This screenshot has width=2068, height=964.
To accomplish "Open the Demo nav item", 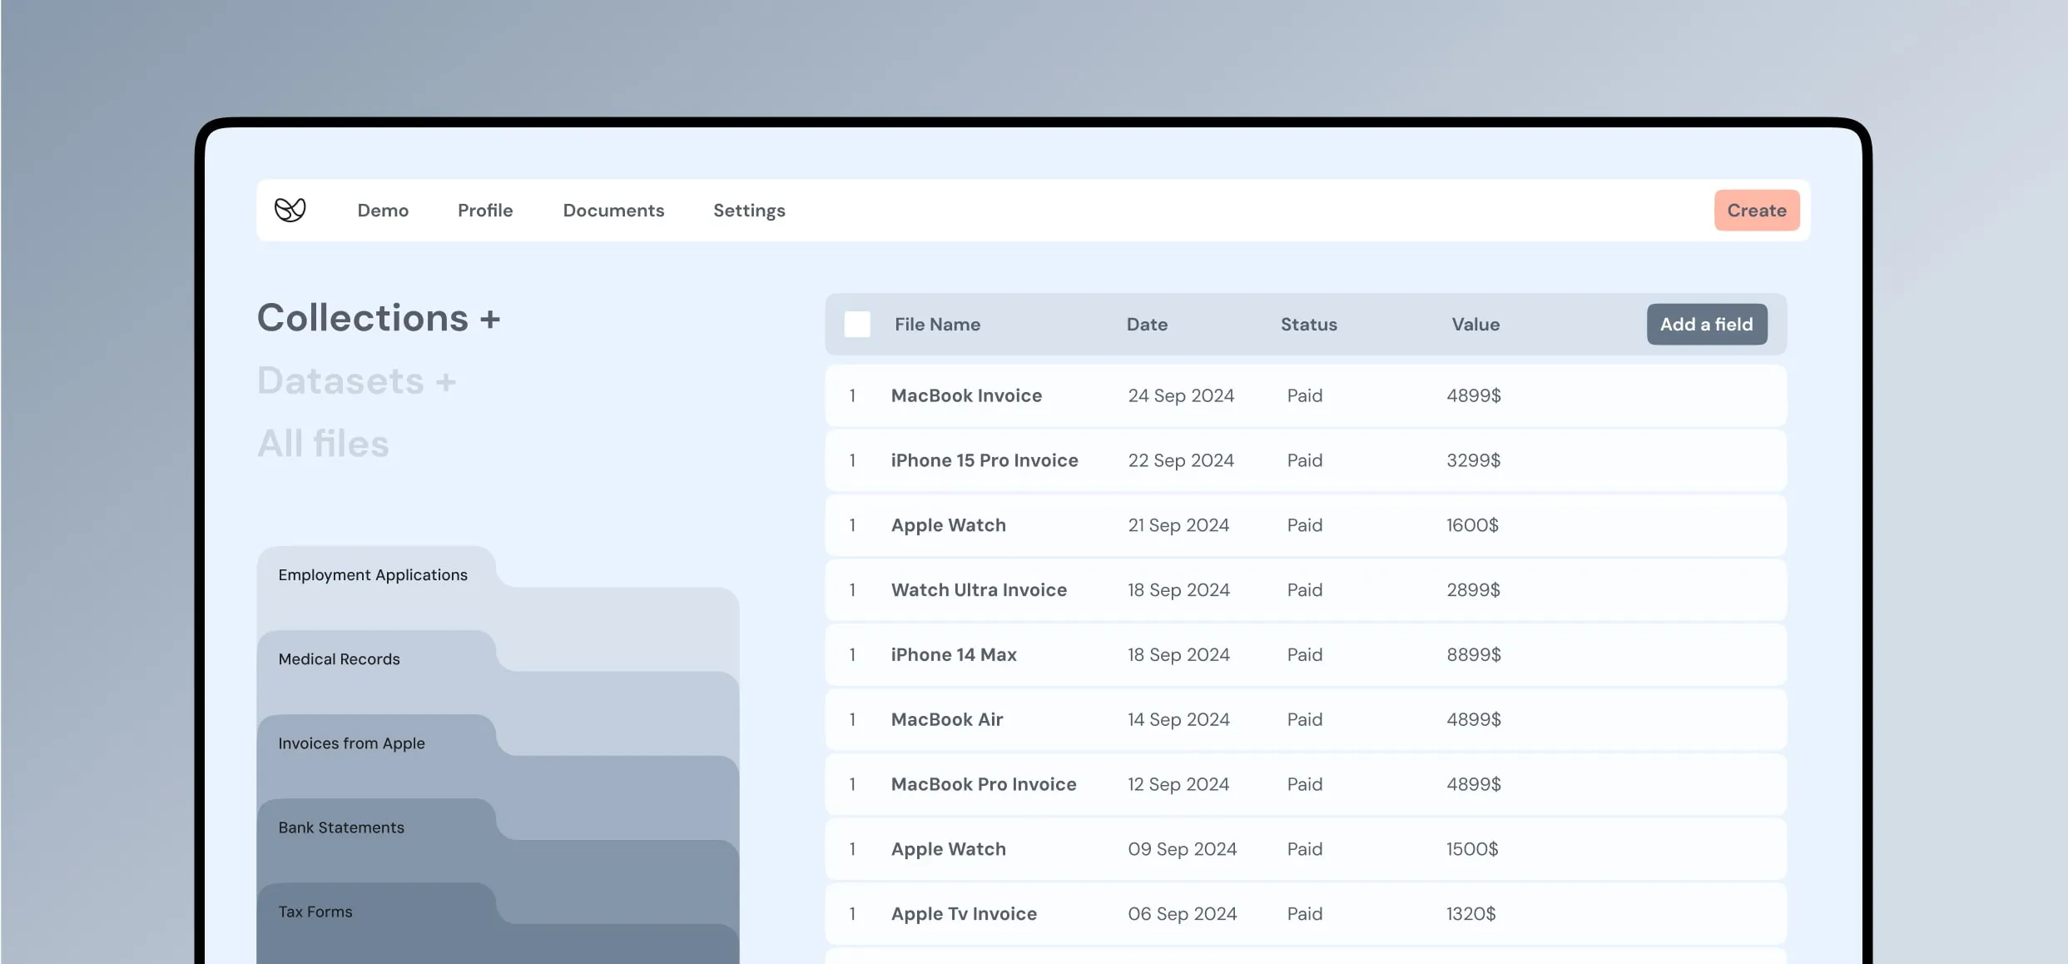I will point(383,211).
